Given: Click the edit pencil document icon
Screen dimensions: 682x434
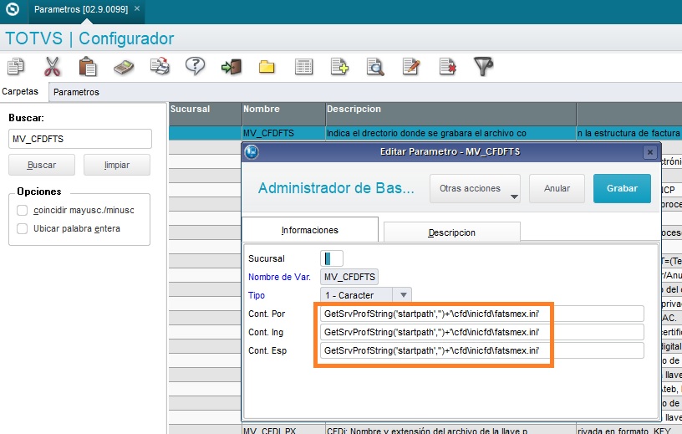Looking at the screenshot, I should tap(411, 67).
